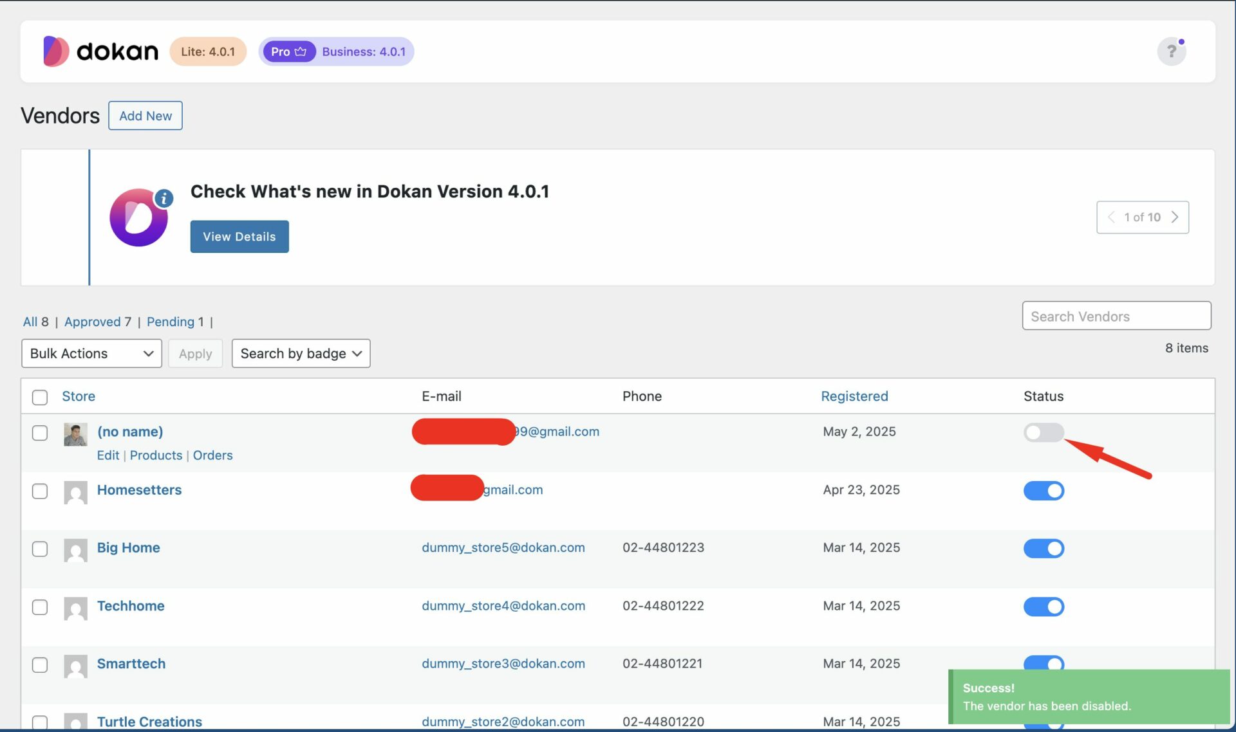Open the Homesetters store link

[x=139, y=490]
